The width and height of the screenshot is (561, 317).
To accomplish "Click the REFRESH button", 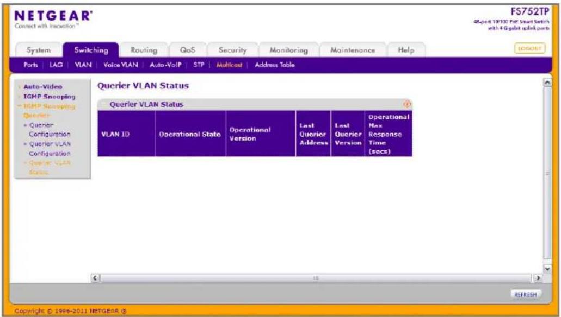I will coord(525,295).
